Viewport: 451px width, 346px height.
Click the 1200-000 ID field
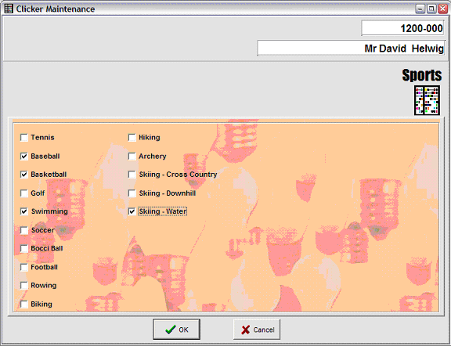tap(402, 28)
